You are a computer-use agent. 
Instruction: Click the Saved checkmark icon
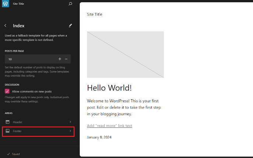tap(8, 154)
